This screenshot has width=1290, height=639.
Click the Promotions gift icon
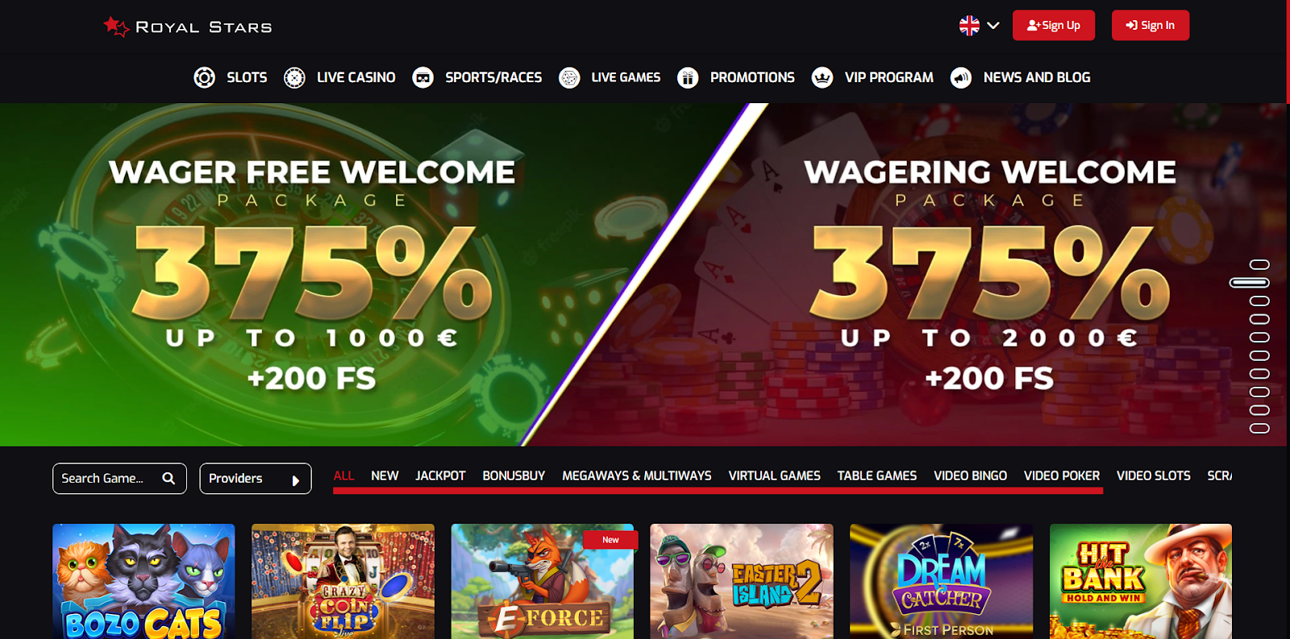[688, 77]
